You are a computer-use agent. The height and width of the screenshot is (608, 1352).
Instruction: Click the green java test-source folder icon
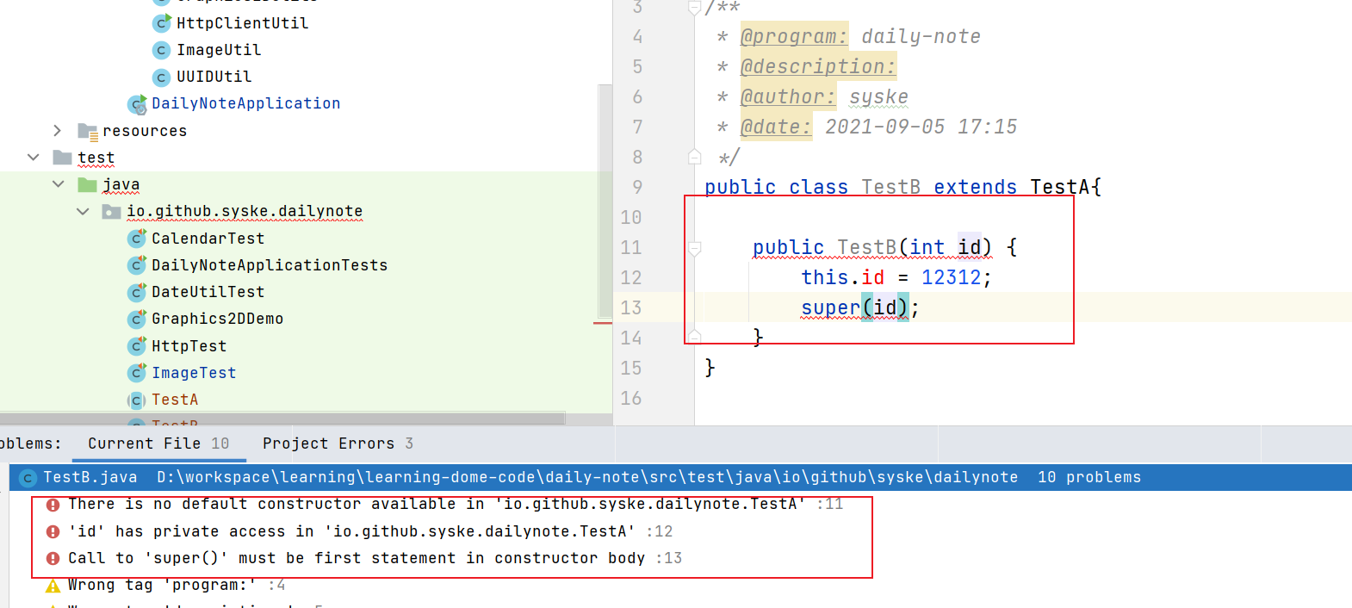[x=87, y=184]
